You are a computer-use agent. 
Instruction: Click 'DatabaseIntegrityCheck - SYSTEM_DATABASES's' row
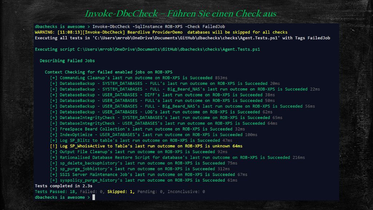[x=166, y=118]
